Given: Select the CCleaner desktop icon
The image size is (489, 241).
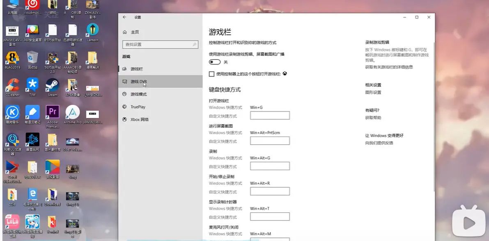Looking at the screenshot, I should click(x=12, y=87).
